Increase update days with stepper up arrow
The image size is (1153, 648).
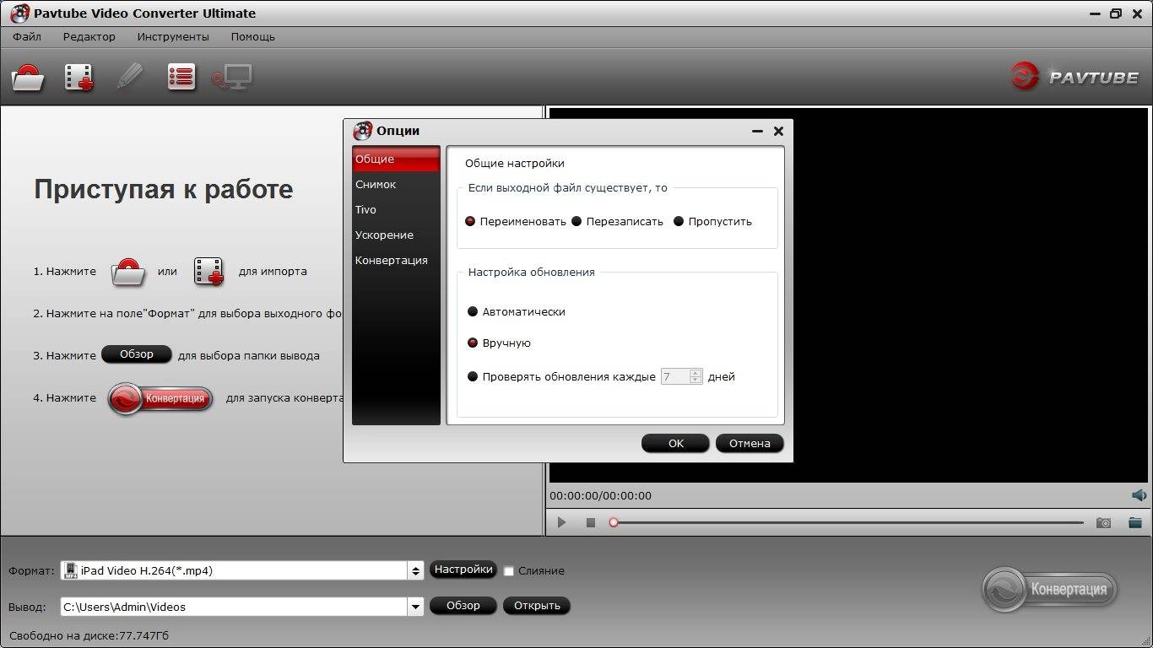point(696,373)
